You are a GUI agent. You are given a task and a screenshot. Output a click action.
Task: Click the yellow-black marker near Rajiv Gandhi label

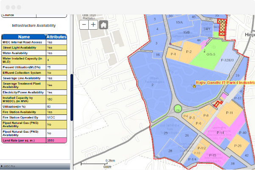(195, 86)
